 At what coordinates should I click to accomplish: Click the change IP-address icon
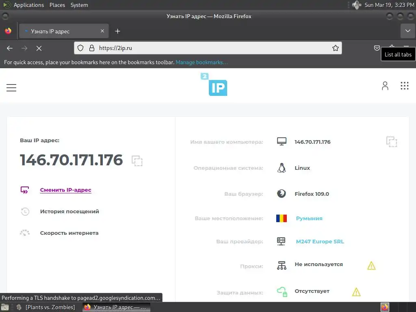[x=25, y=190]
